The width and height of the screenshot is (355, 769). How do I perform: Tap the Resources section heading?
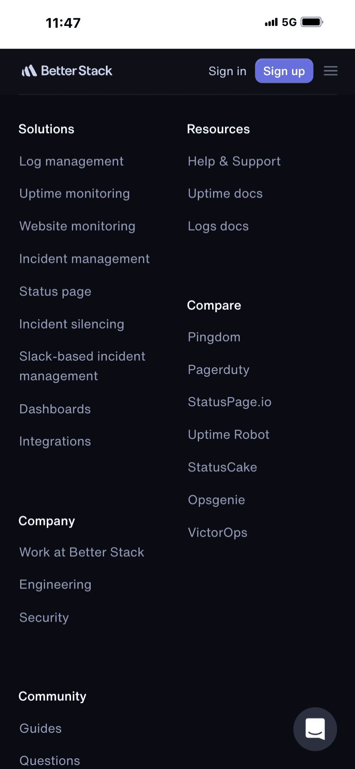218,129
